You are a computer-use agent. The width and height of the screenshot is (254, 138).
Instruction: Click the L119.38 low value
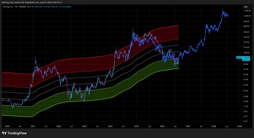tap(46, 7)
